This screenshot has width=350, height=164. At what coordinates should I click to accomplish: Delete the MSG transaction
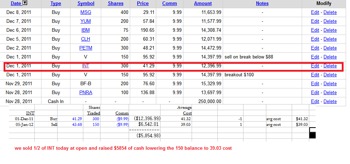tap(330, 12)
